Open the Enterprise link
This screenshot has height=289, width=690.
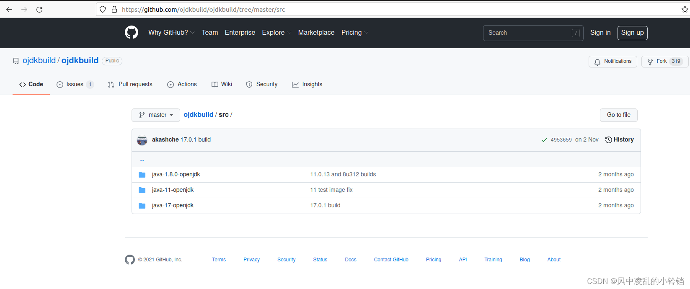(240, 32)
